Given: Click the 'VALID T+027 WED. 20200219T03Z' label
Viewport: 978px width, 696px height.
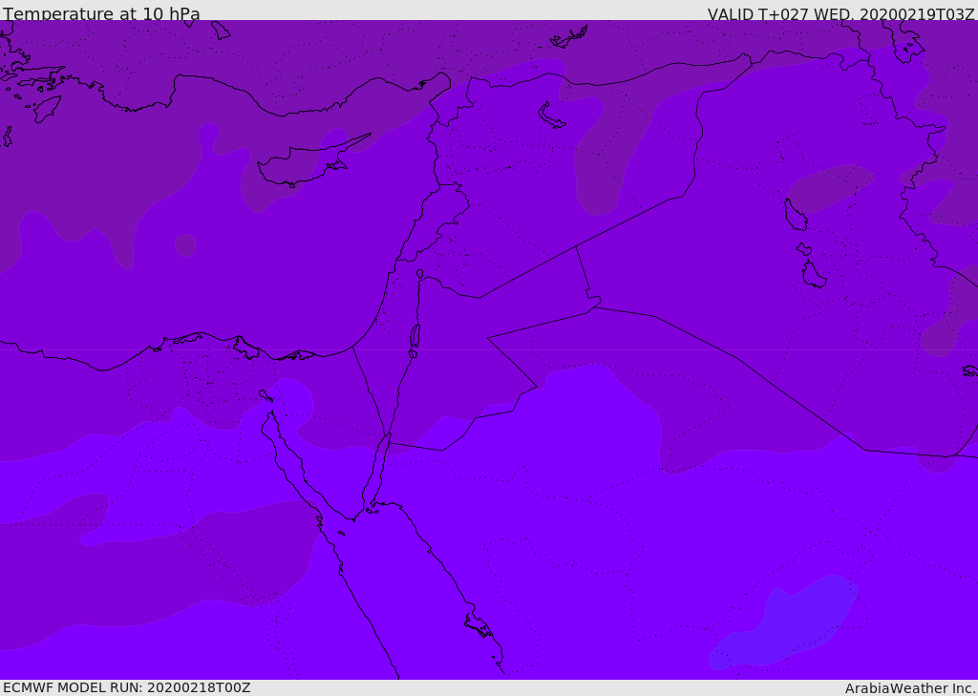Looking at the screenshot, I should coord(840,13).
